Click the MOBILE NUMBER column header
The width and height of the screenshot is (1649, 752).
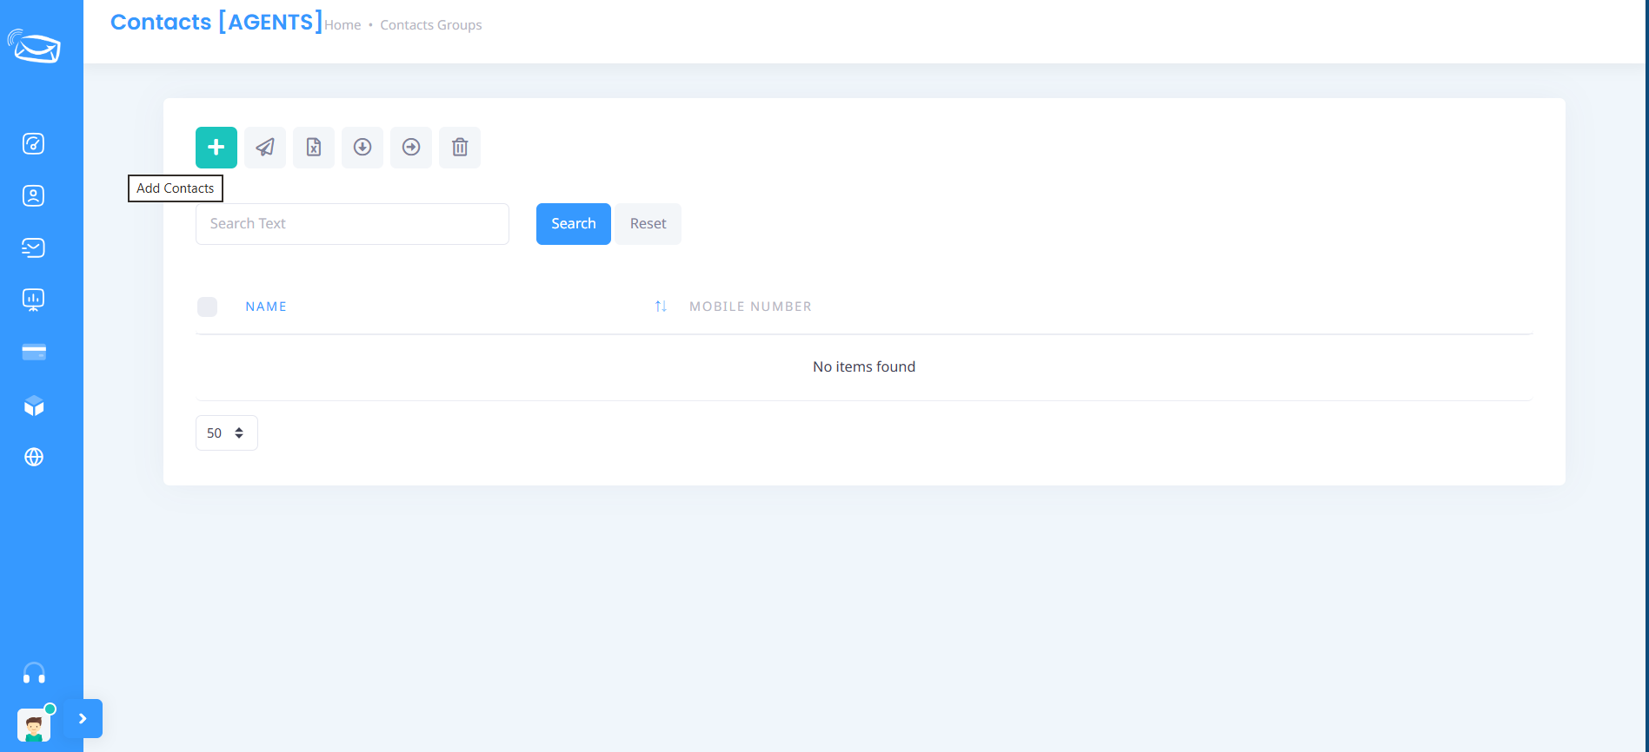click(x=750, y=307)
